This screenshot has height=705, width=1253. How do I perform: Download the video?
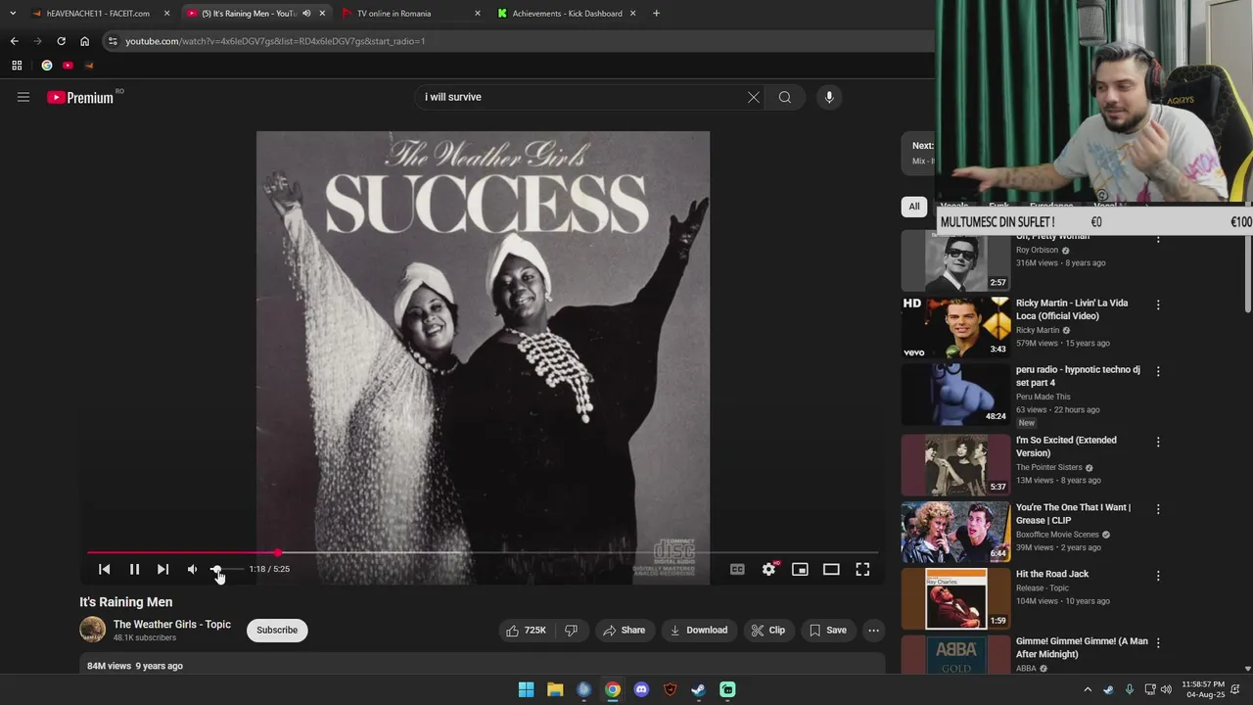pos(699,631)
